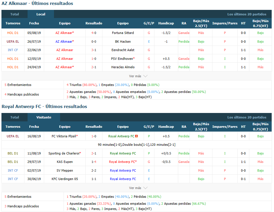
Task: Click the 05/08/19 date cell
Action: coord(34,33)
